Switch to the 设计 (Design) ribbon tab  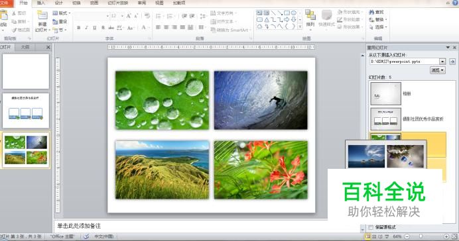point(58,3)
